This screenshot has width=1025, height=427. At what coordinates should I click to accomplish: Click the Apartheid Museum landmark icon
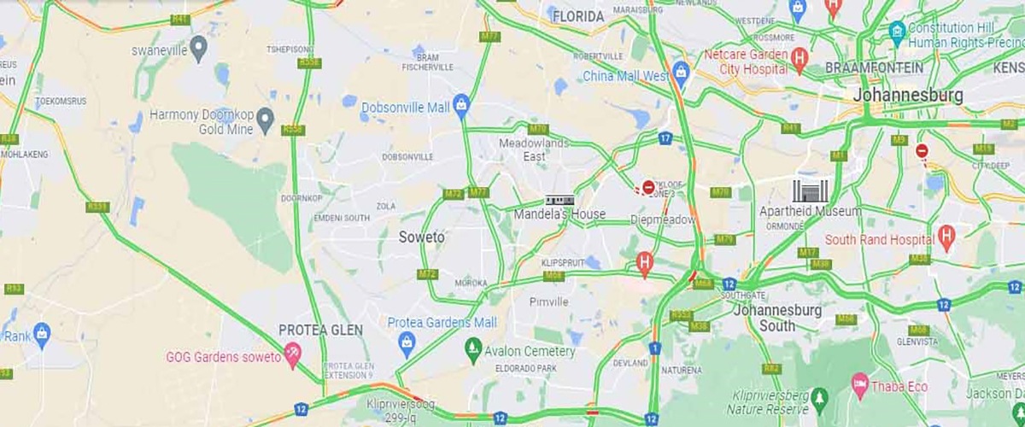(805, 191)
